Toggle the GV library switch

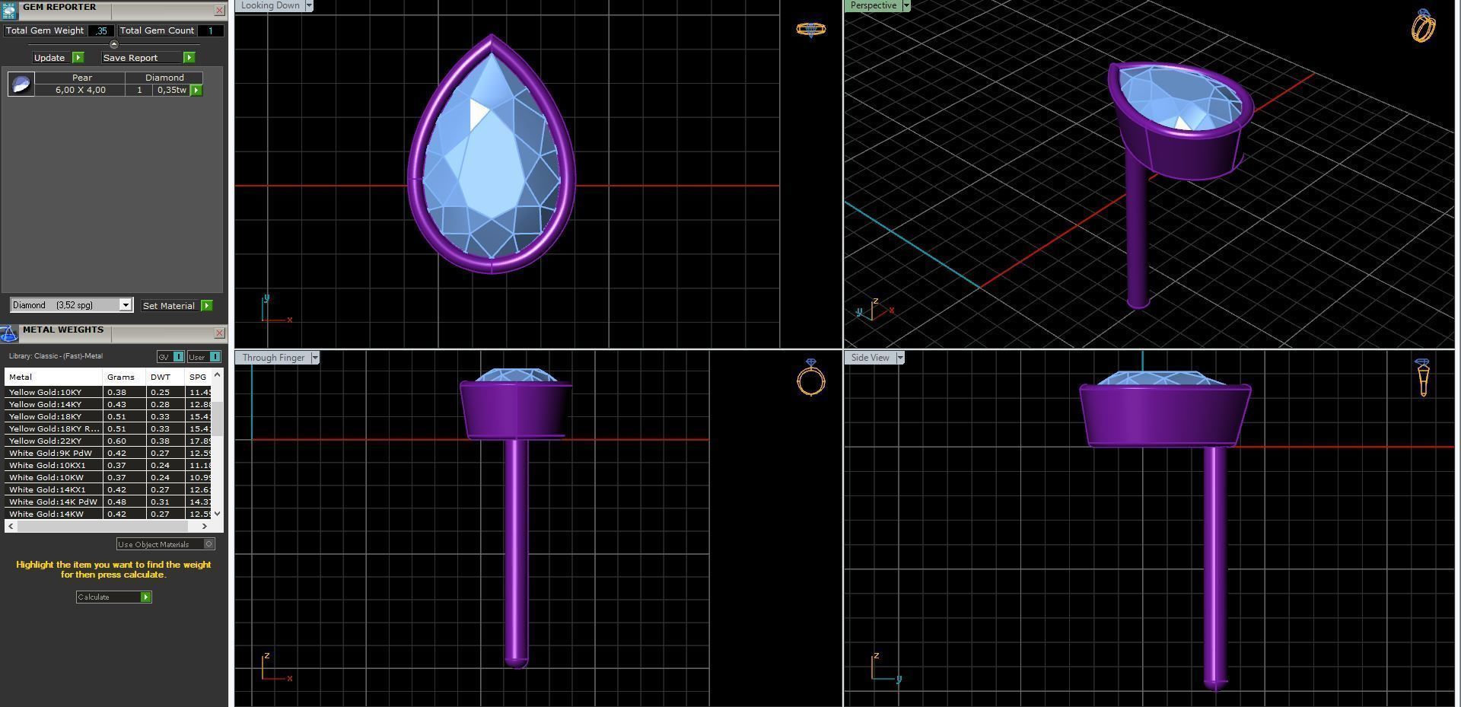pos(170,357)
